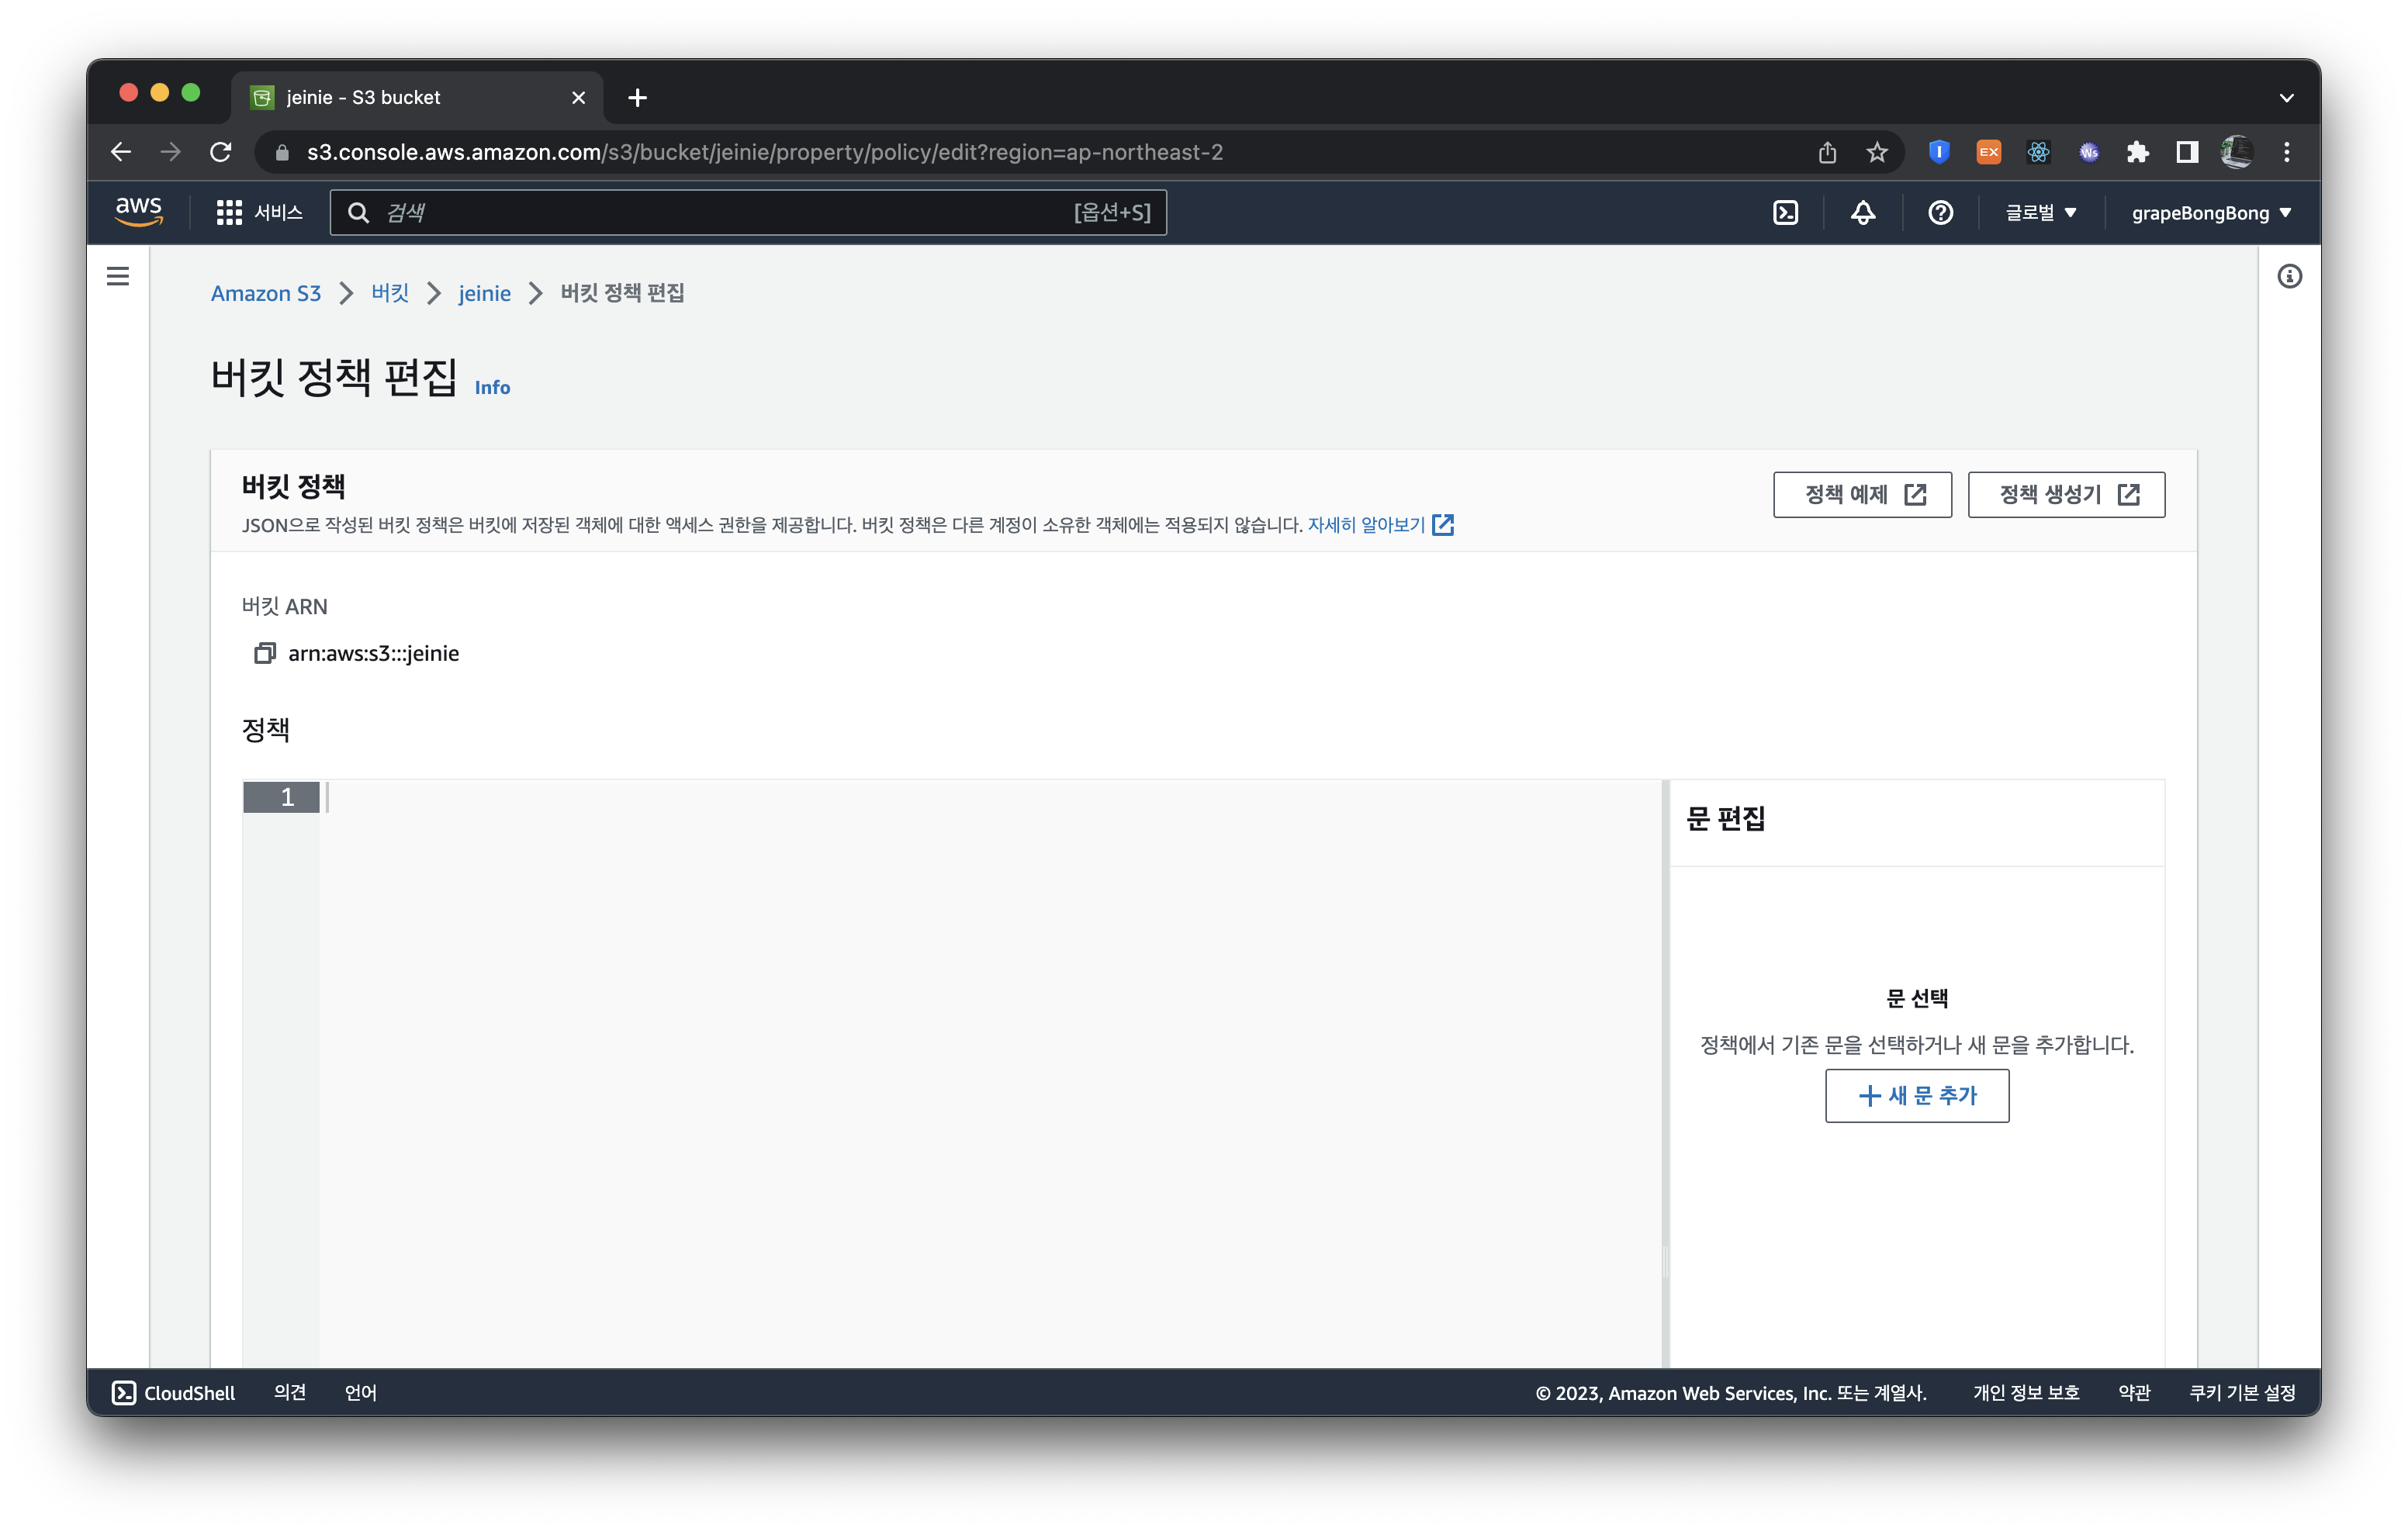This screenshot has width=2408, height=1531.
Task: Open the info panel icon at right
Action: pyautogui.click(x=2289, y=277)
